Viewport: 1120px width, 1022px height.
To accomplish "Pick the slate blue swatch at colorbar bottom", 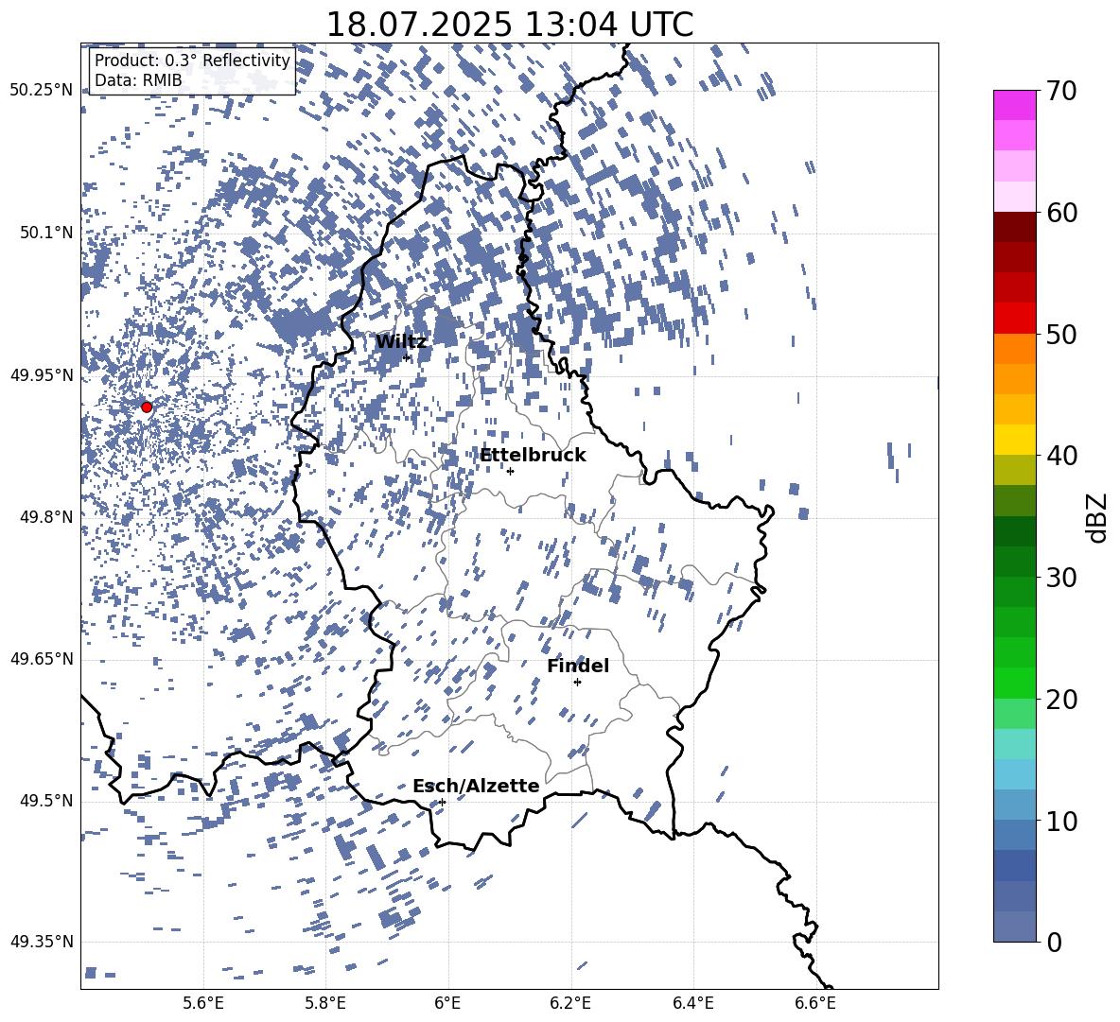I will 1015,927.
